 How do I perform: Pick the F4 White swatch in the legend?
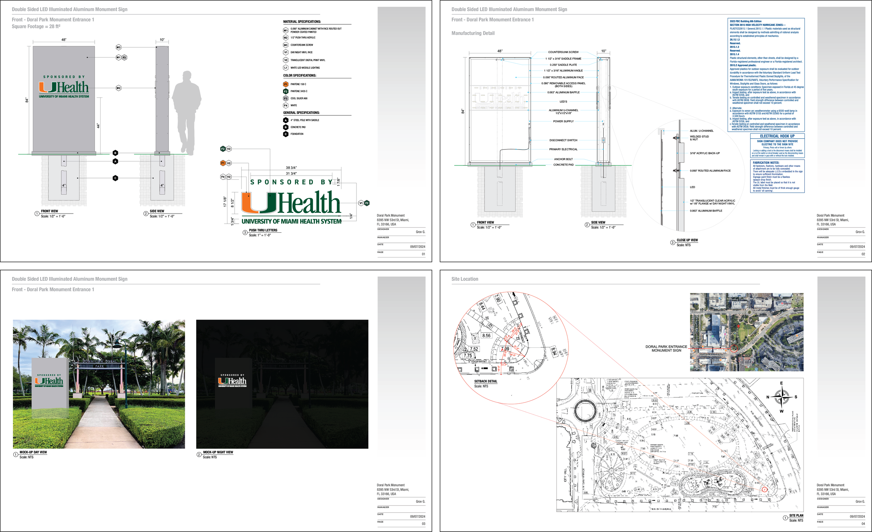point(286,105)
